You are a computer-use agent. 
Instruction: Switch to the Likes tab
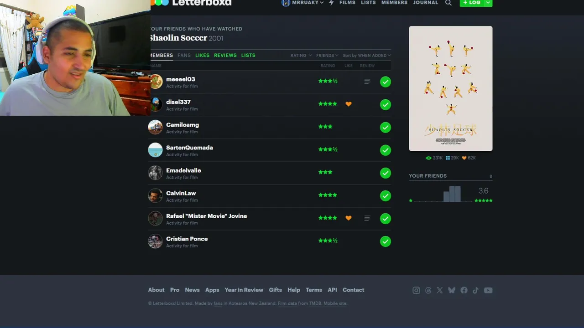[202, 56]
